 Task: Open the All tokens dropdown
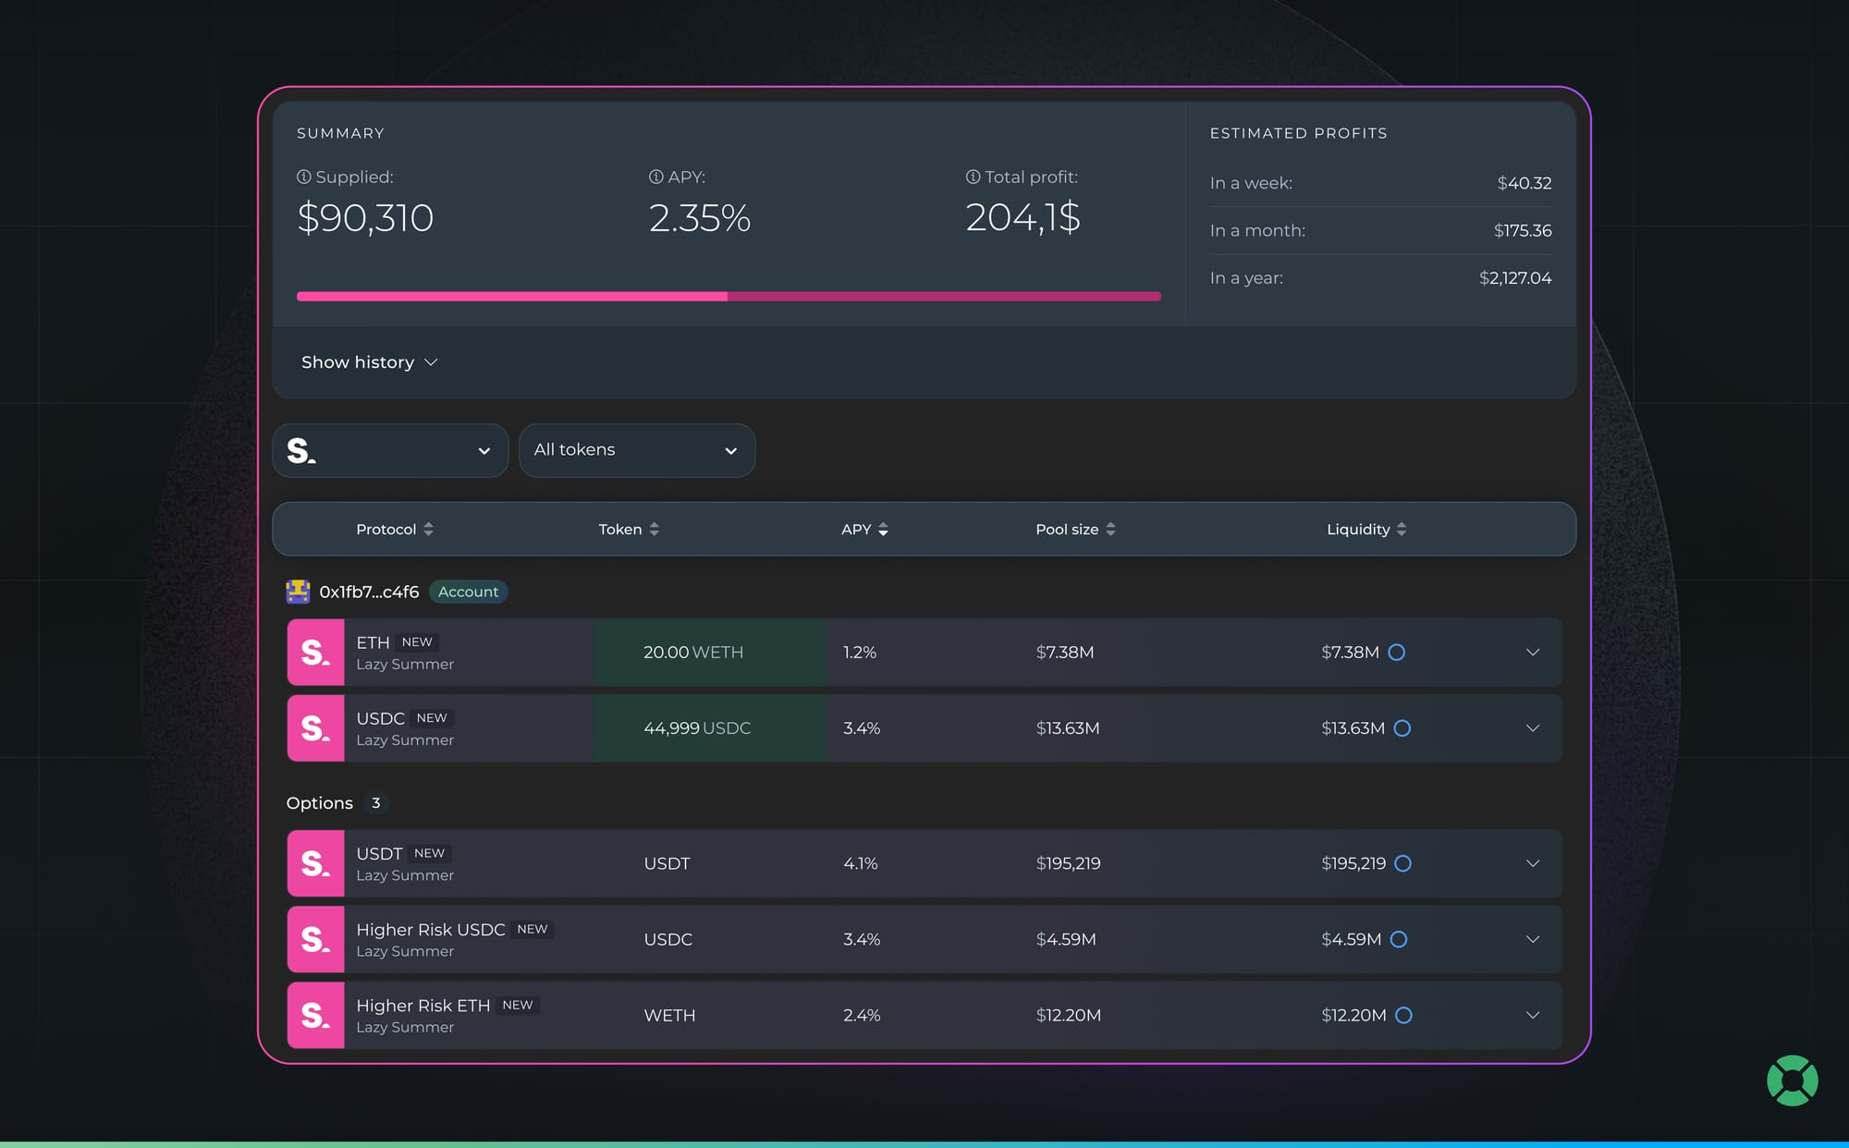[637, 451]
